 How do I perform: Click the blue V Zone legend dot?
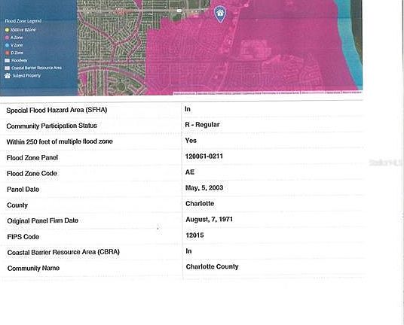(x=7, y=45)
